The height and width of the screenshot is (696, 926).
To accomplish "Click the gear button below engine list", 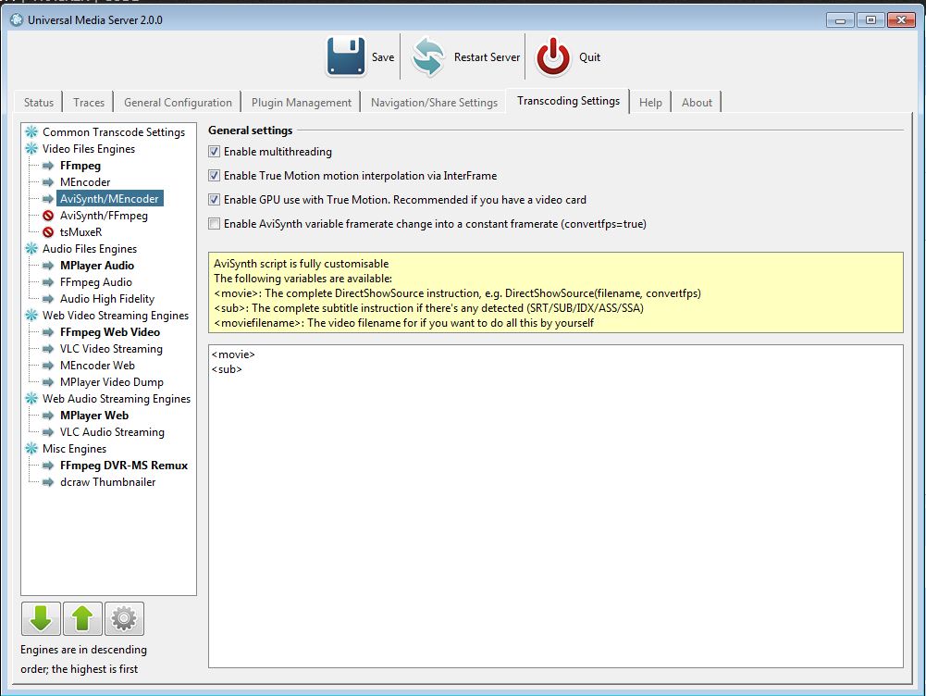I will (x=124, y=618).
